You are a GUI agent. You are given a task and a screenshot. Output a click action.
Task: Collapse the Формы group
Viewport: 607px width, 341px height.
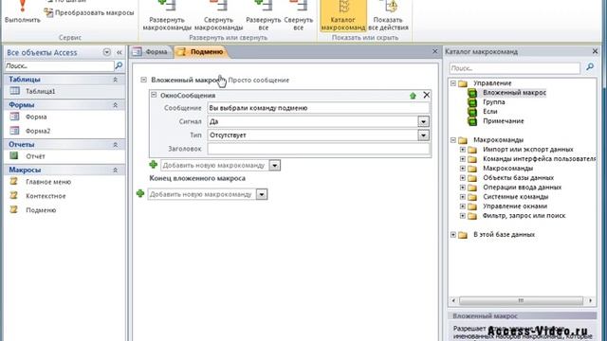(x=115, y=105)
